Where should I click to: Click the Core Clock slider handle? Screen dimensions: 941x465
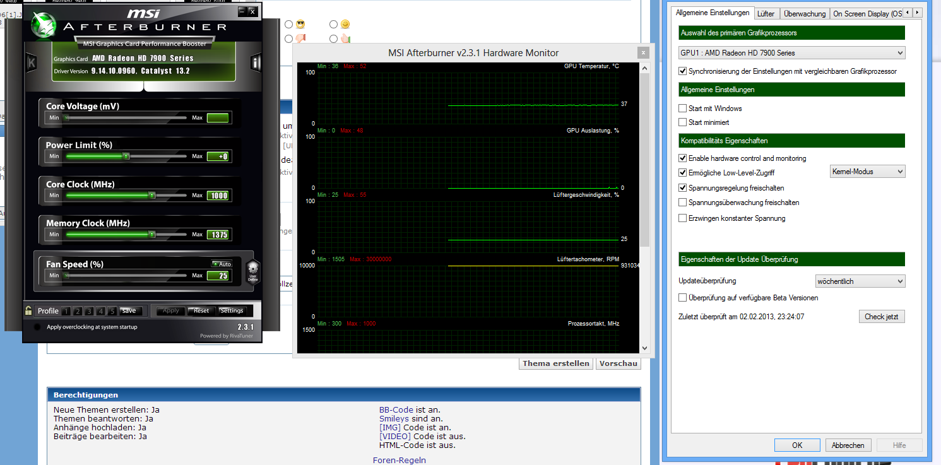(x=152, y=196)
